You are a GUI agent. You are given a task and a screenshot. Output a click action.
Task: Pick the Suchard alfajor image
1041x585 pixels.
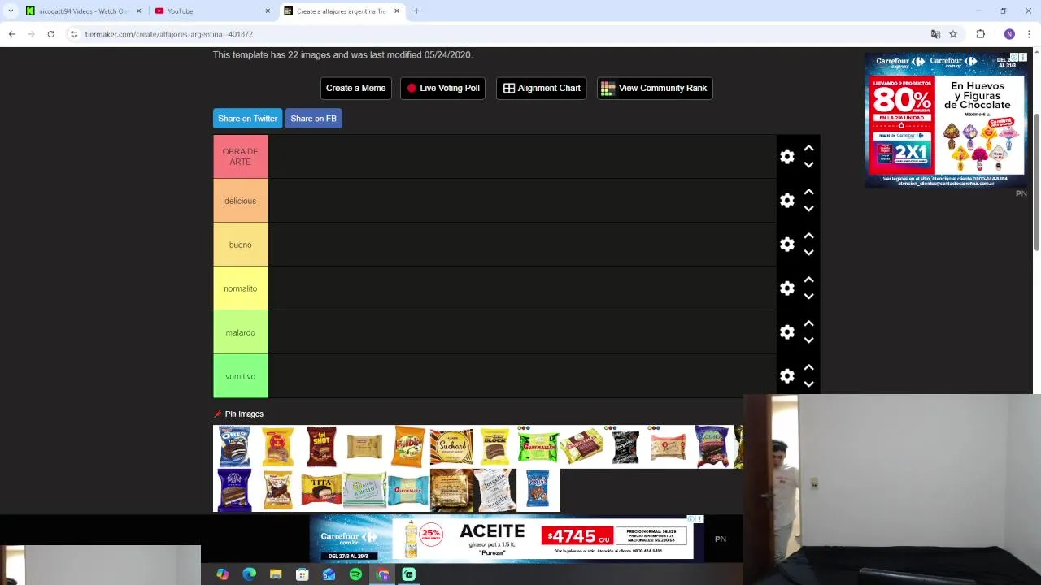pyautogui.click(x=451, y=446)
